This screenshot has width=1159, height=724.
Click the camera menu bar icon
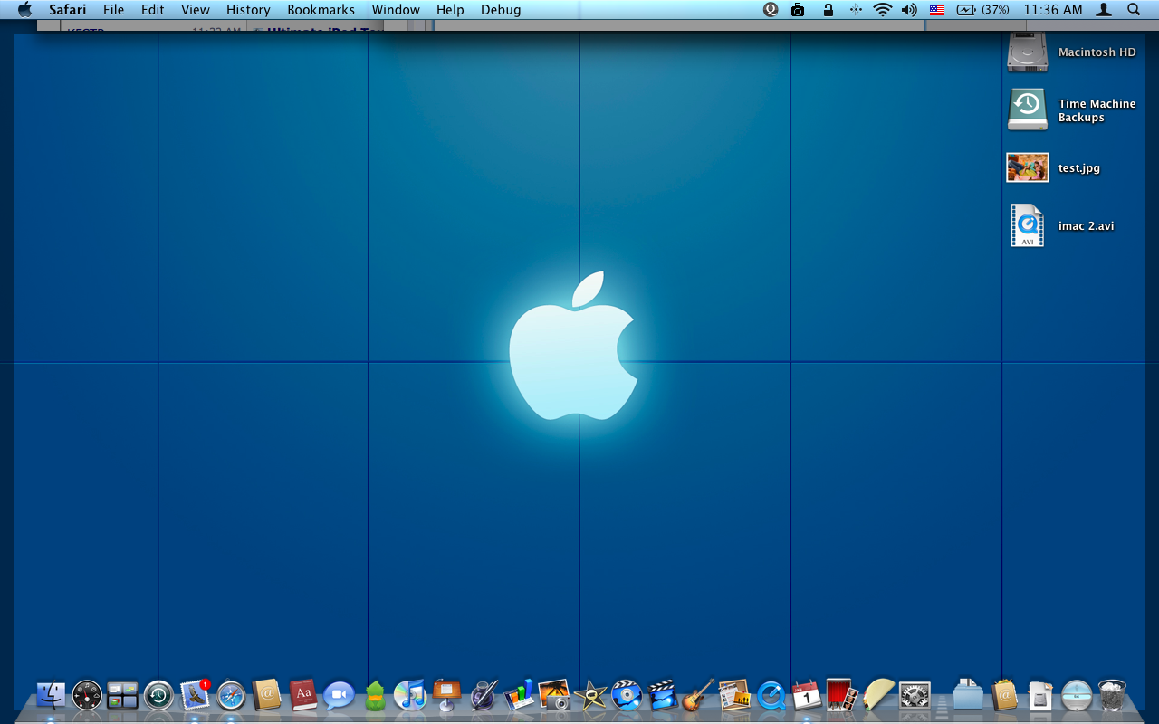click(798, 10)
